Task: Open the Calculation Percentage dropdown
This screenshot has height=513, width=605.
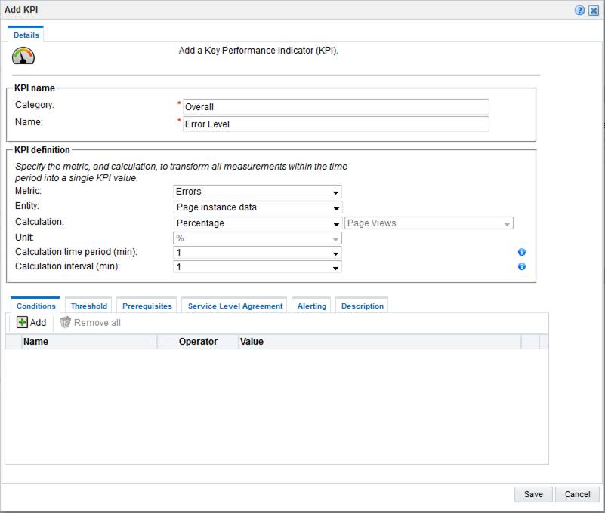Action: click(x=258, y=223)
